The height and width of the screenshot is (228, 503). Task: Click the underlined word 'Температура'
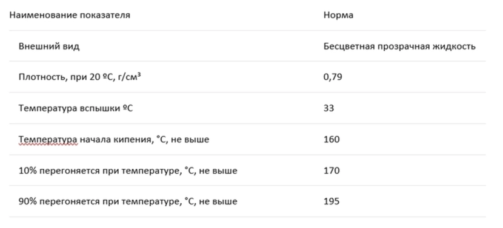click(48, 140)
